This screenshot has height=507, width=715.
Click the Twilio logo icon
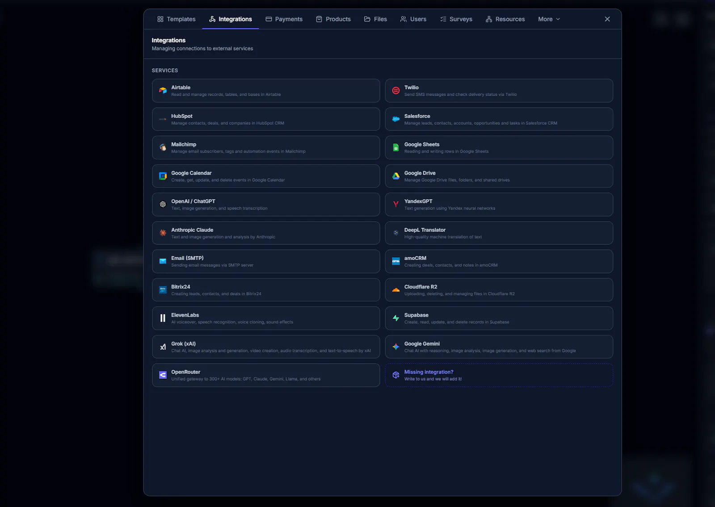[396, 91]
